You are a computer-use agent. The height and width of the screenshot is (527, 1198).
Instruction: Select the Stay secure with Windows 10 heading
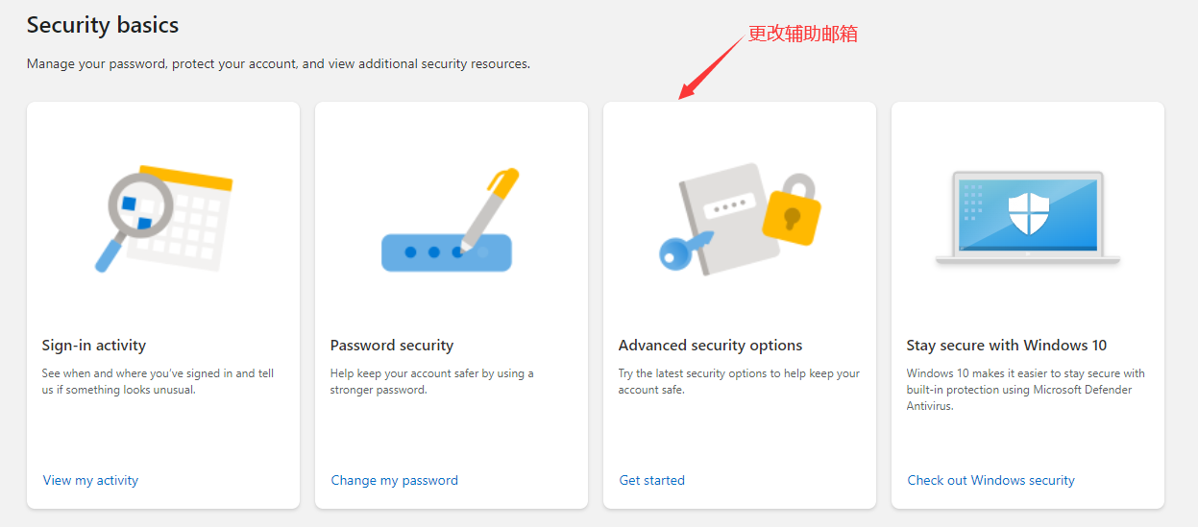[1006, 346]
